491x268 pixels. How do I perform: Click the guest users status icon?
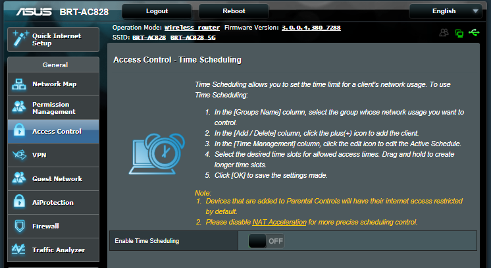click(x=444, y=33)
